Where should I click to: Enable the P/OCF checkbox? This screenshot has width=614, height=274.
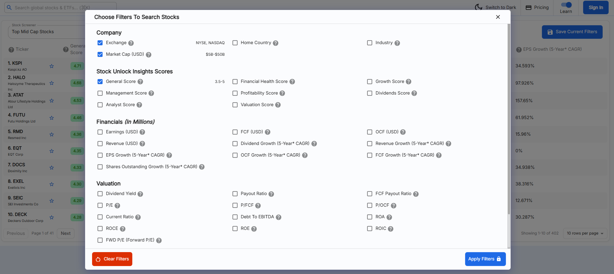[370, 205]
